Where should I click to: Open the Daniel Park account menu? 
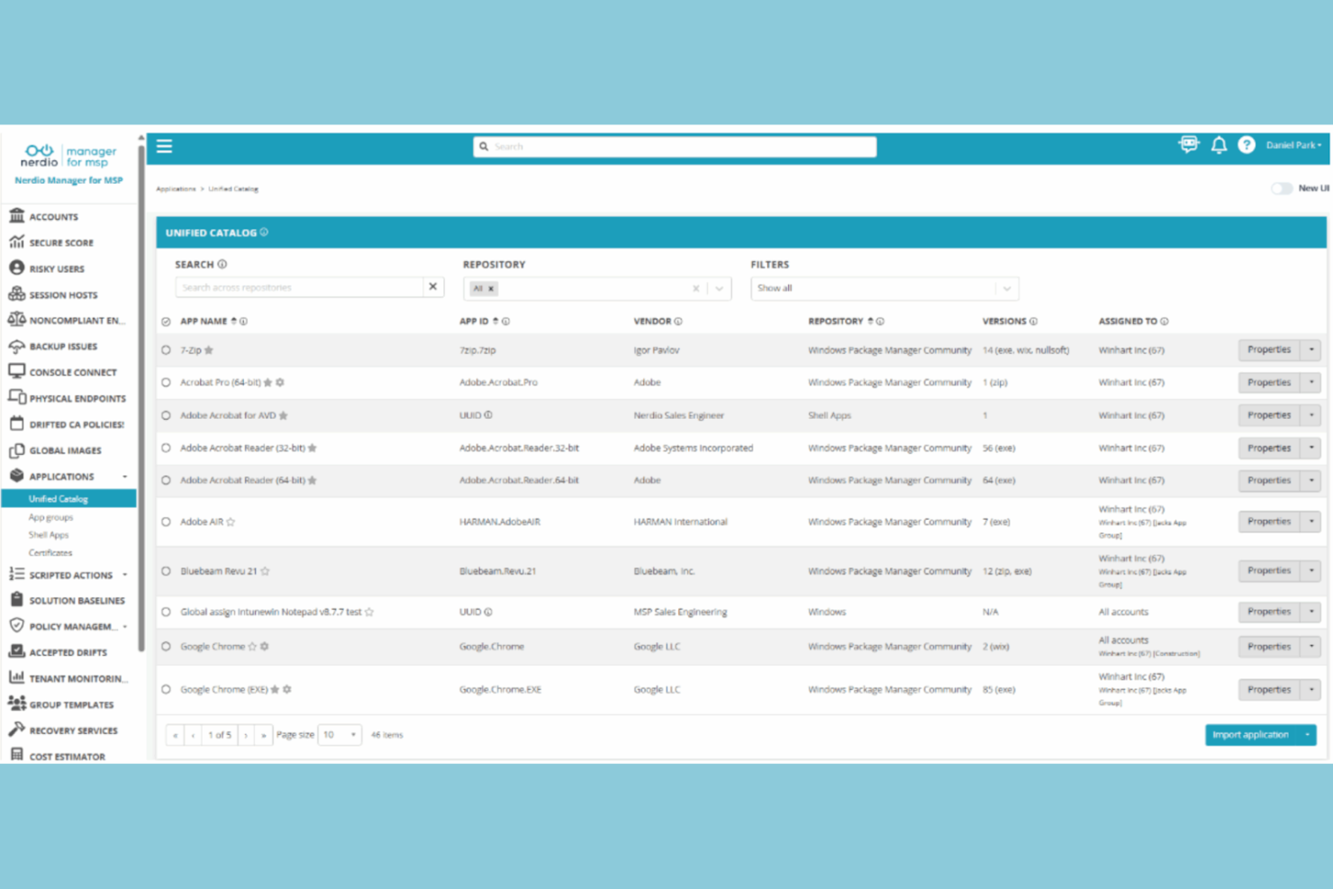coord(1292,145)
